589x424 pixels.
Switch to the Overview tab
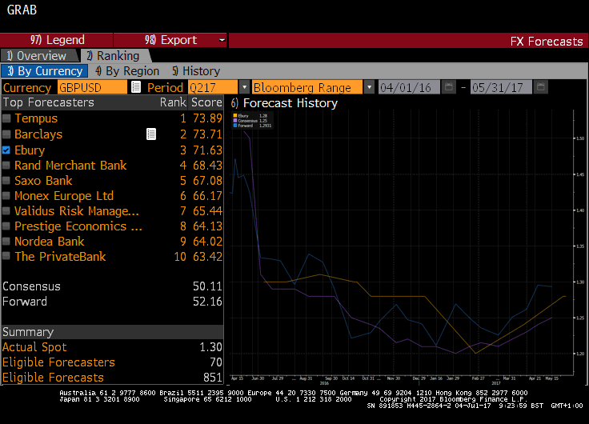click(40, 55)
